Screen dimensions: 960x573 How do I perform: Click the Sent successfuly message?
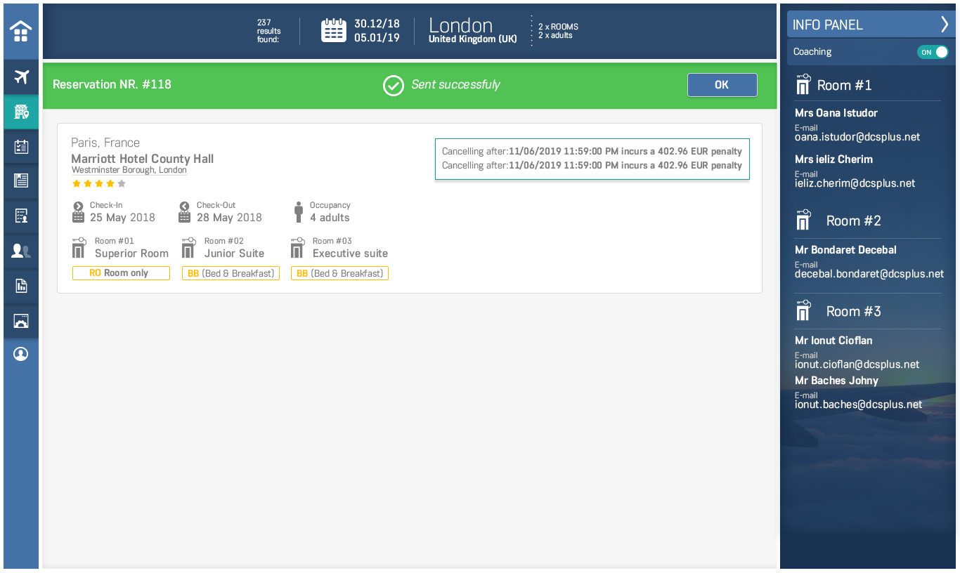coord(455,85)
